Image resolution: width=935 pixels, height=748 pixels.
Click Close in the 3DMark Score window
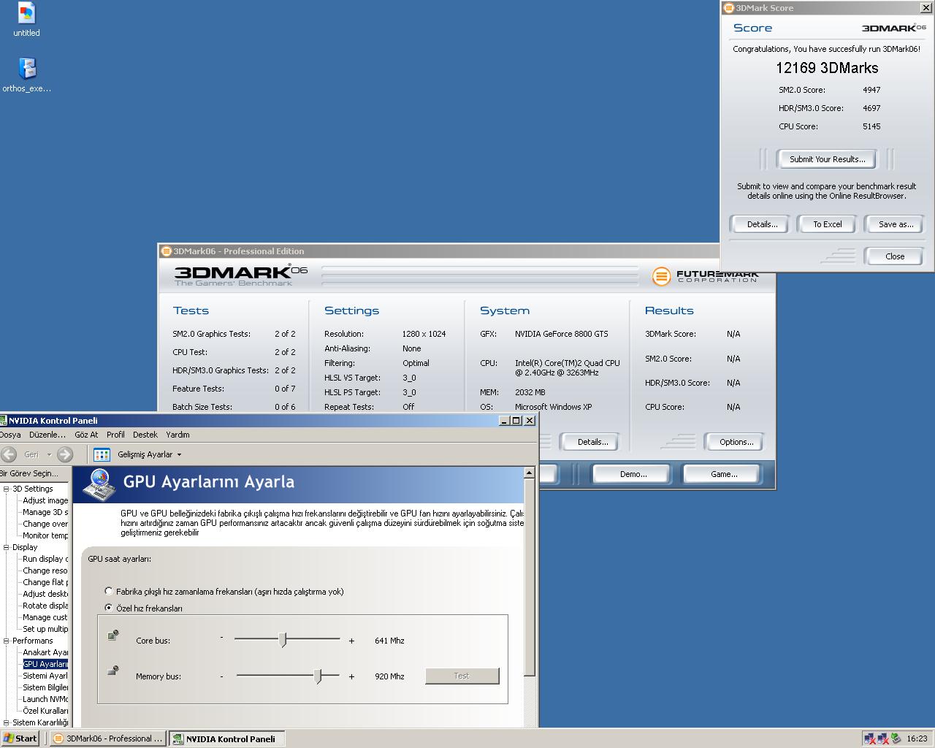895,256
